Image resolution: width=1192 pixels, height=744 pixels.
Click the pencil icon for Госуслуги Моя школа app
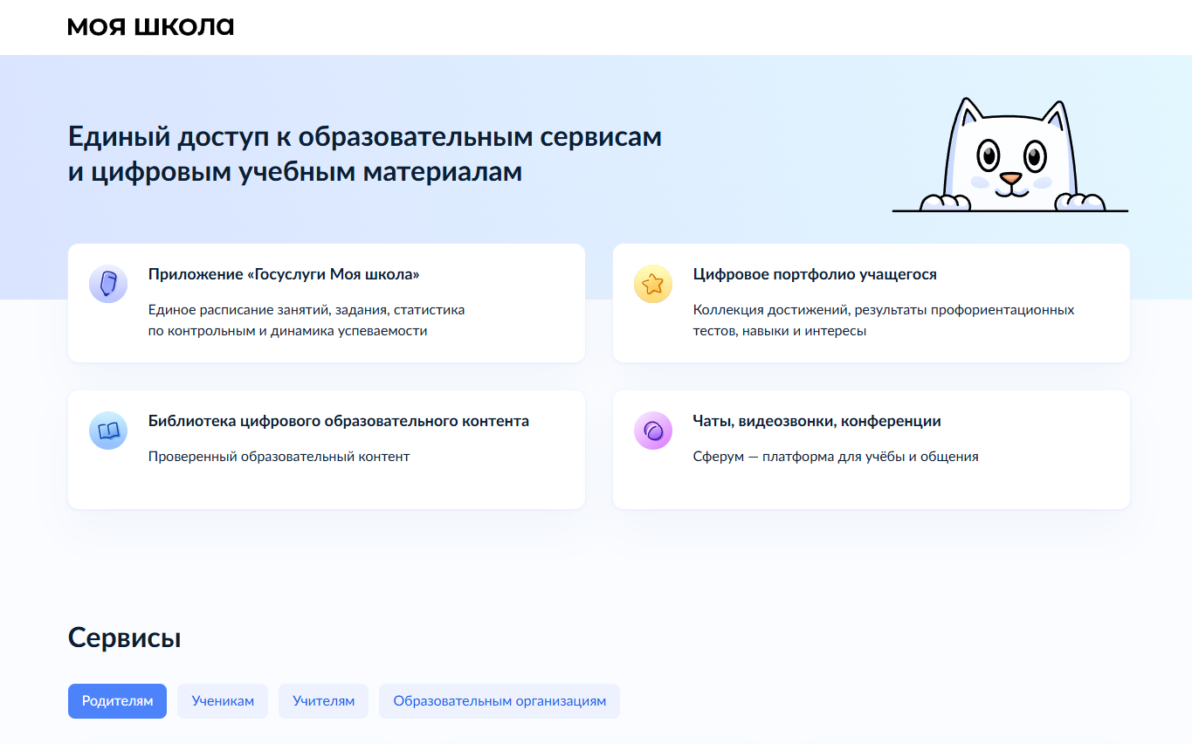pyautogui.click(x=108, y=284)
